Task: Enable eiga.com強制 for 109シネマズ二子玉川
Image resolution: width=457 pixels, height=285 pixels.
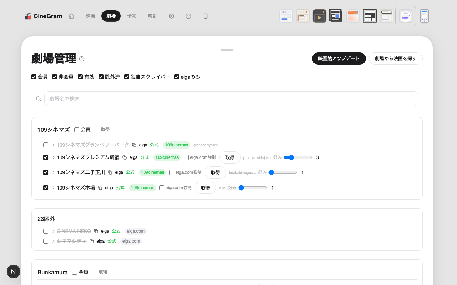Action: pos(171,172)
